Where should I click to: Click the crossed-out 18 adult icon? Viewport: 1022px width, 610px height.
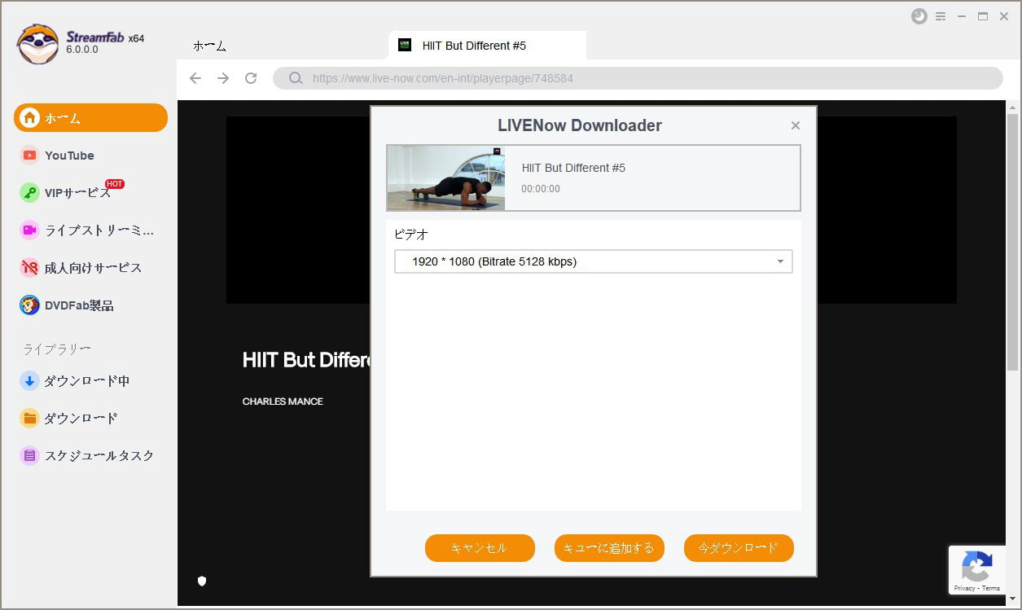(30, 268)
